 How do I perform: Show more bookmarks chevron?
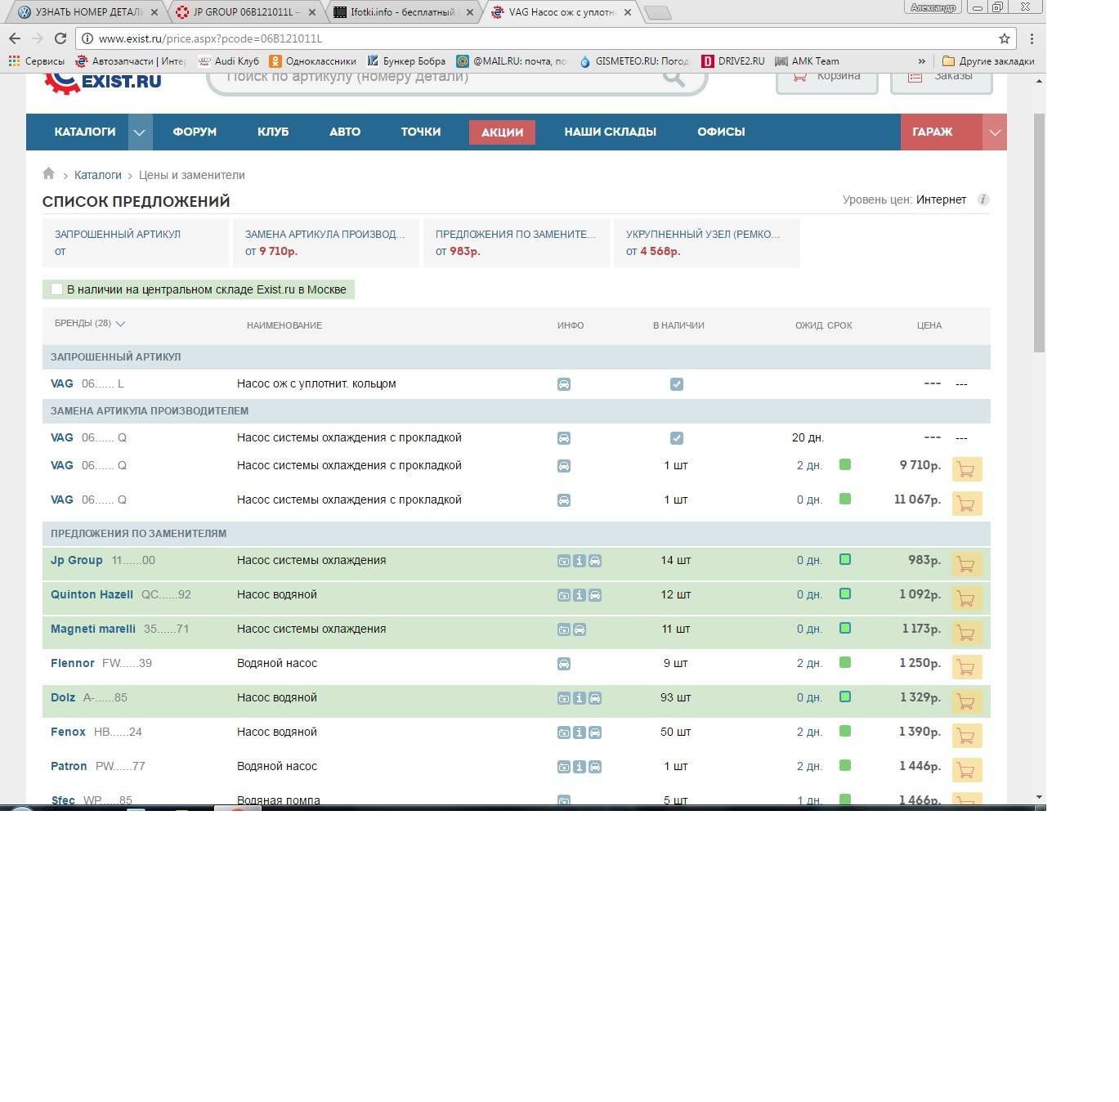click(922, 61)
